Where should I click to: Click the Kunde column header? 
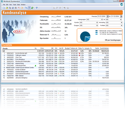tap(5, 48)
